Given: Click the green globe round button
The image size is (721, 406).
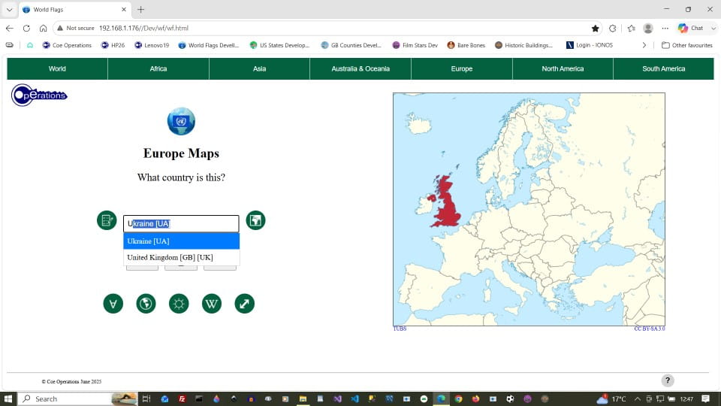Looking at the screenshot, I should 146,304.
